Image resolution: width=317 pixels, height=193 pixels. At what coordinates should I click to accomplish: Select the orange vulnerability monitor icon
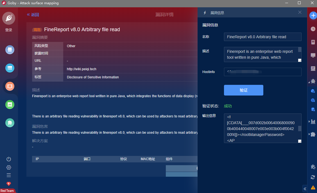(10, 86)
